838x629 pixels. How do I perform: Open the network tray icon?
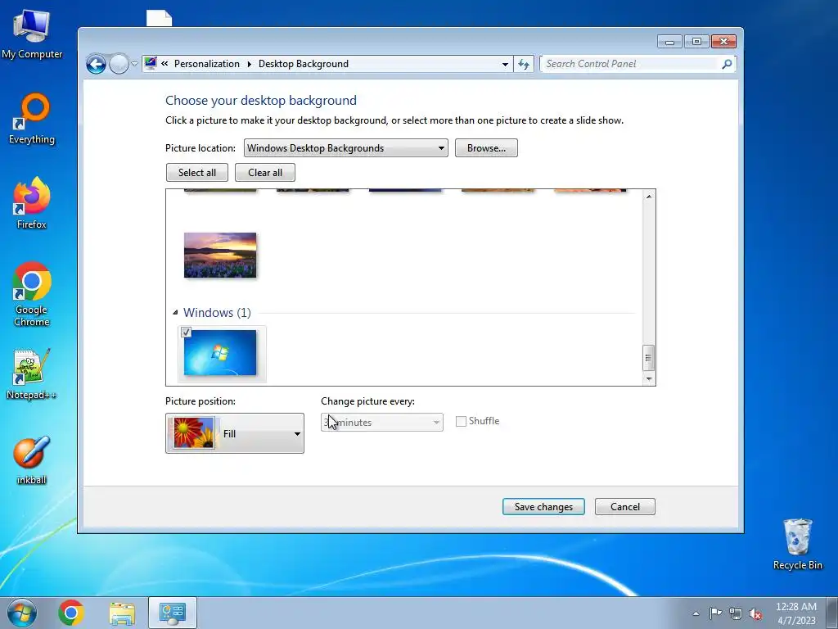pyautogui.click(x=736, y=613)
